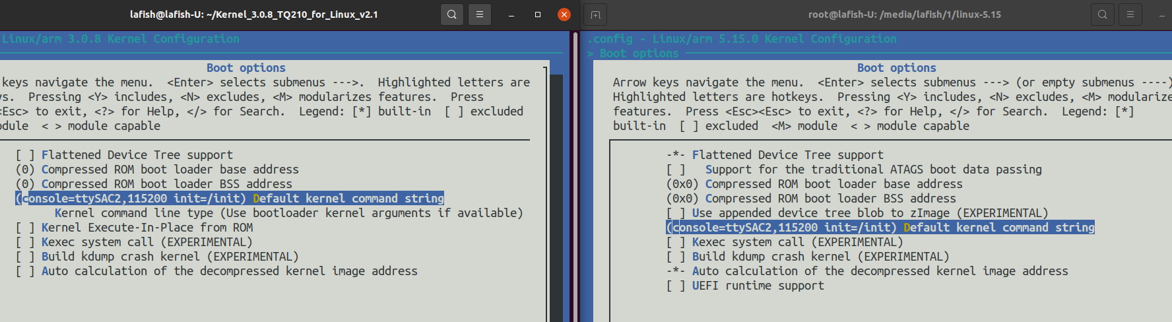The height and width of the screenshot is (322, 1172).
Task: Click the left terminal's vertical scrollbar
Action: 556,198
